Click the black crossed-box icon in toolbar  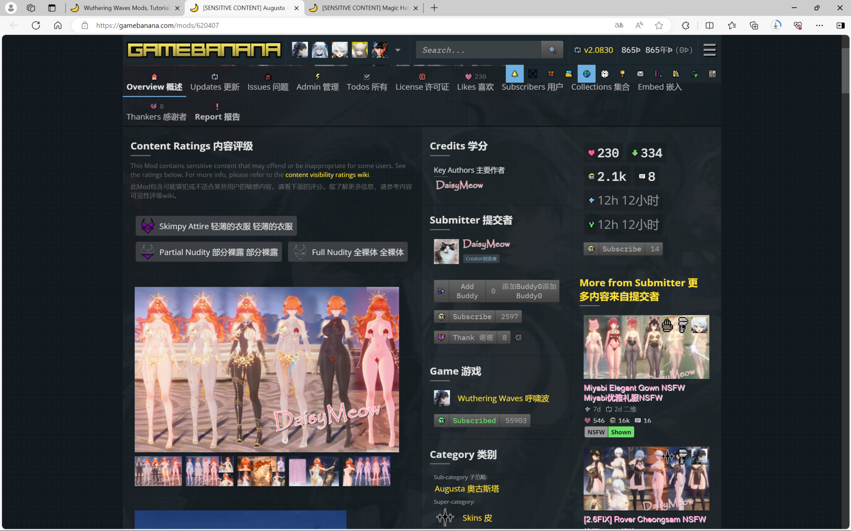533,74
